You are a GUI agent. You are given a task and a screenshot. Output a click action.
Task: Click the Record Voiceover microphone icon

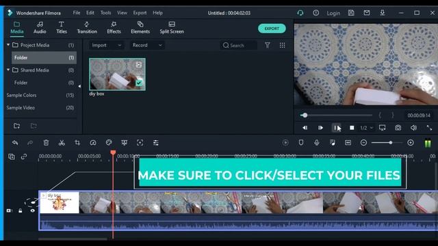(316, 143)
